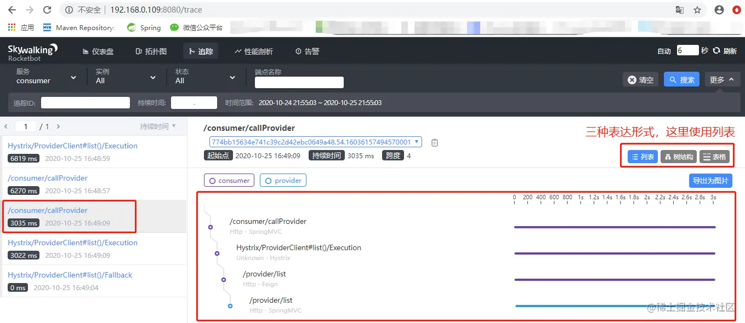Select the 3022 ms Hystrix Execution trace
The height and width of the screenshot is (323, 745).
coord(93,249)
